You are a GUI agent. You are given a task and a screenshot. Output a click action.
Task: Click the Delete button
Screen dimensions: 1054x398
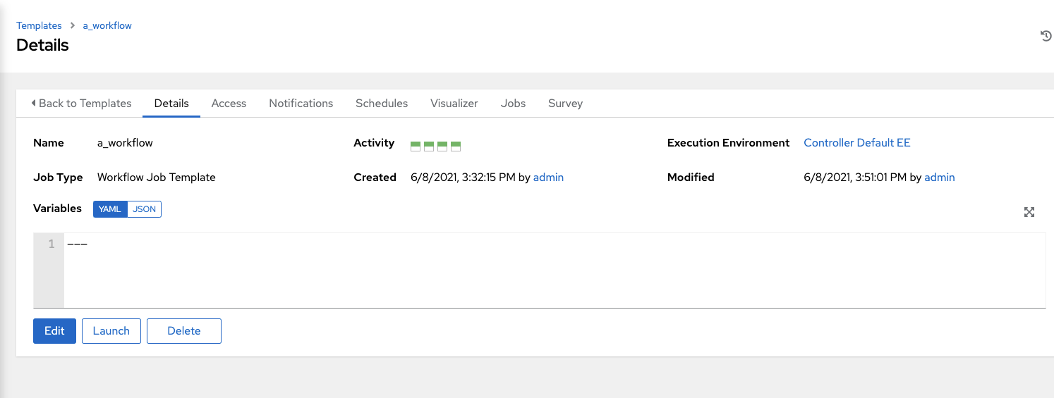point(184,331)
